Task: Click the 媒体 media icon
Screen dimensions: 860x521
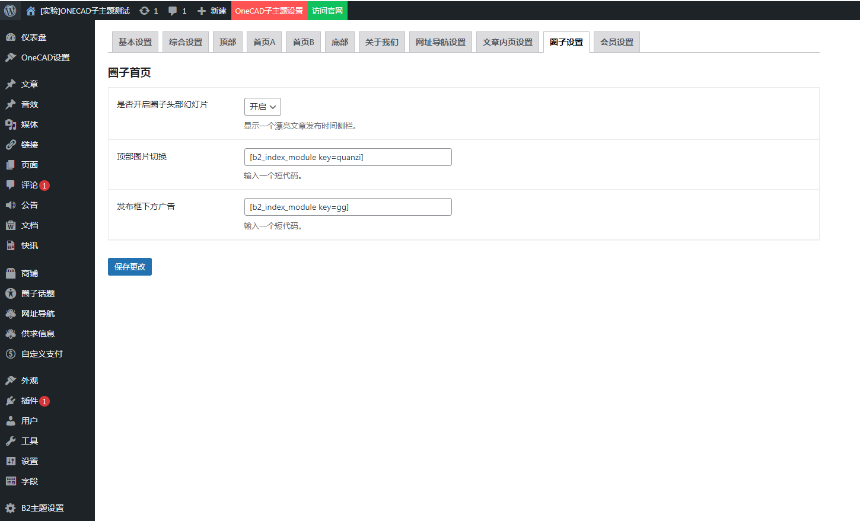Action: point(11,124)
